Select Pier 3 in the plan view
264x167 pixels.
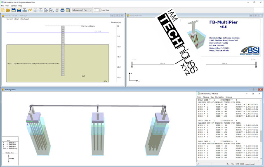256,65
